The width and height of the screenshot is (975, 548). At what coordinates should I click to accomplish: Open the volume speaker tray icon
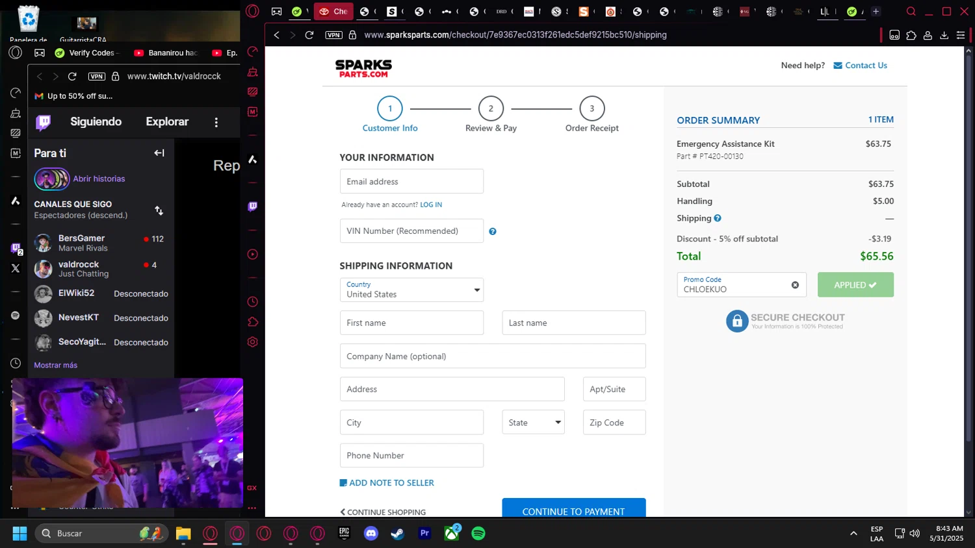(x=915, y=534)
